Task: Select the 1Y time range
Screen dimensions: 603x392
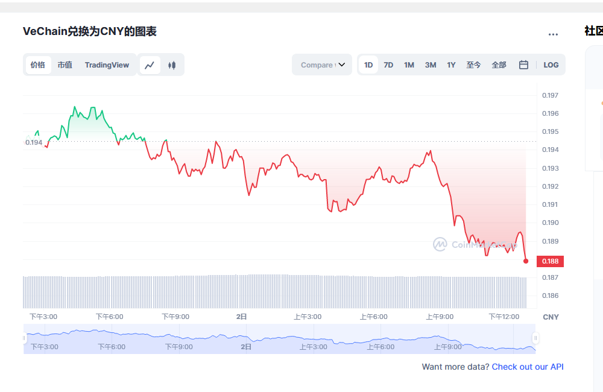Action: [x=451, y=65]
